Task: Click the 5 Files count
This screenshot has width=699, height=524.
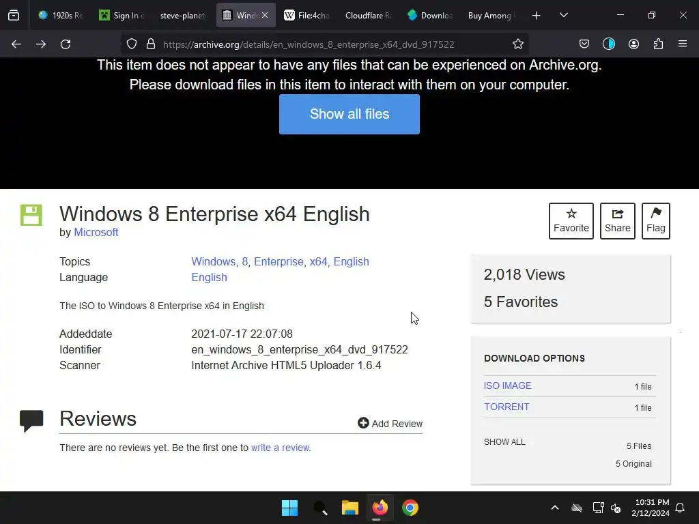Action: tap(639, 446)
